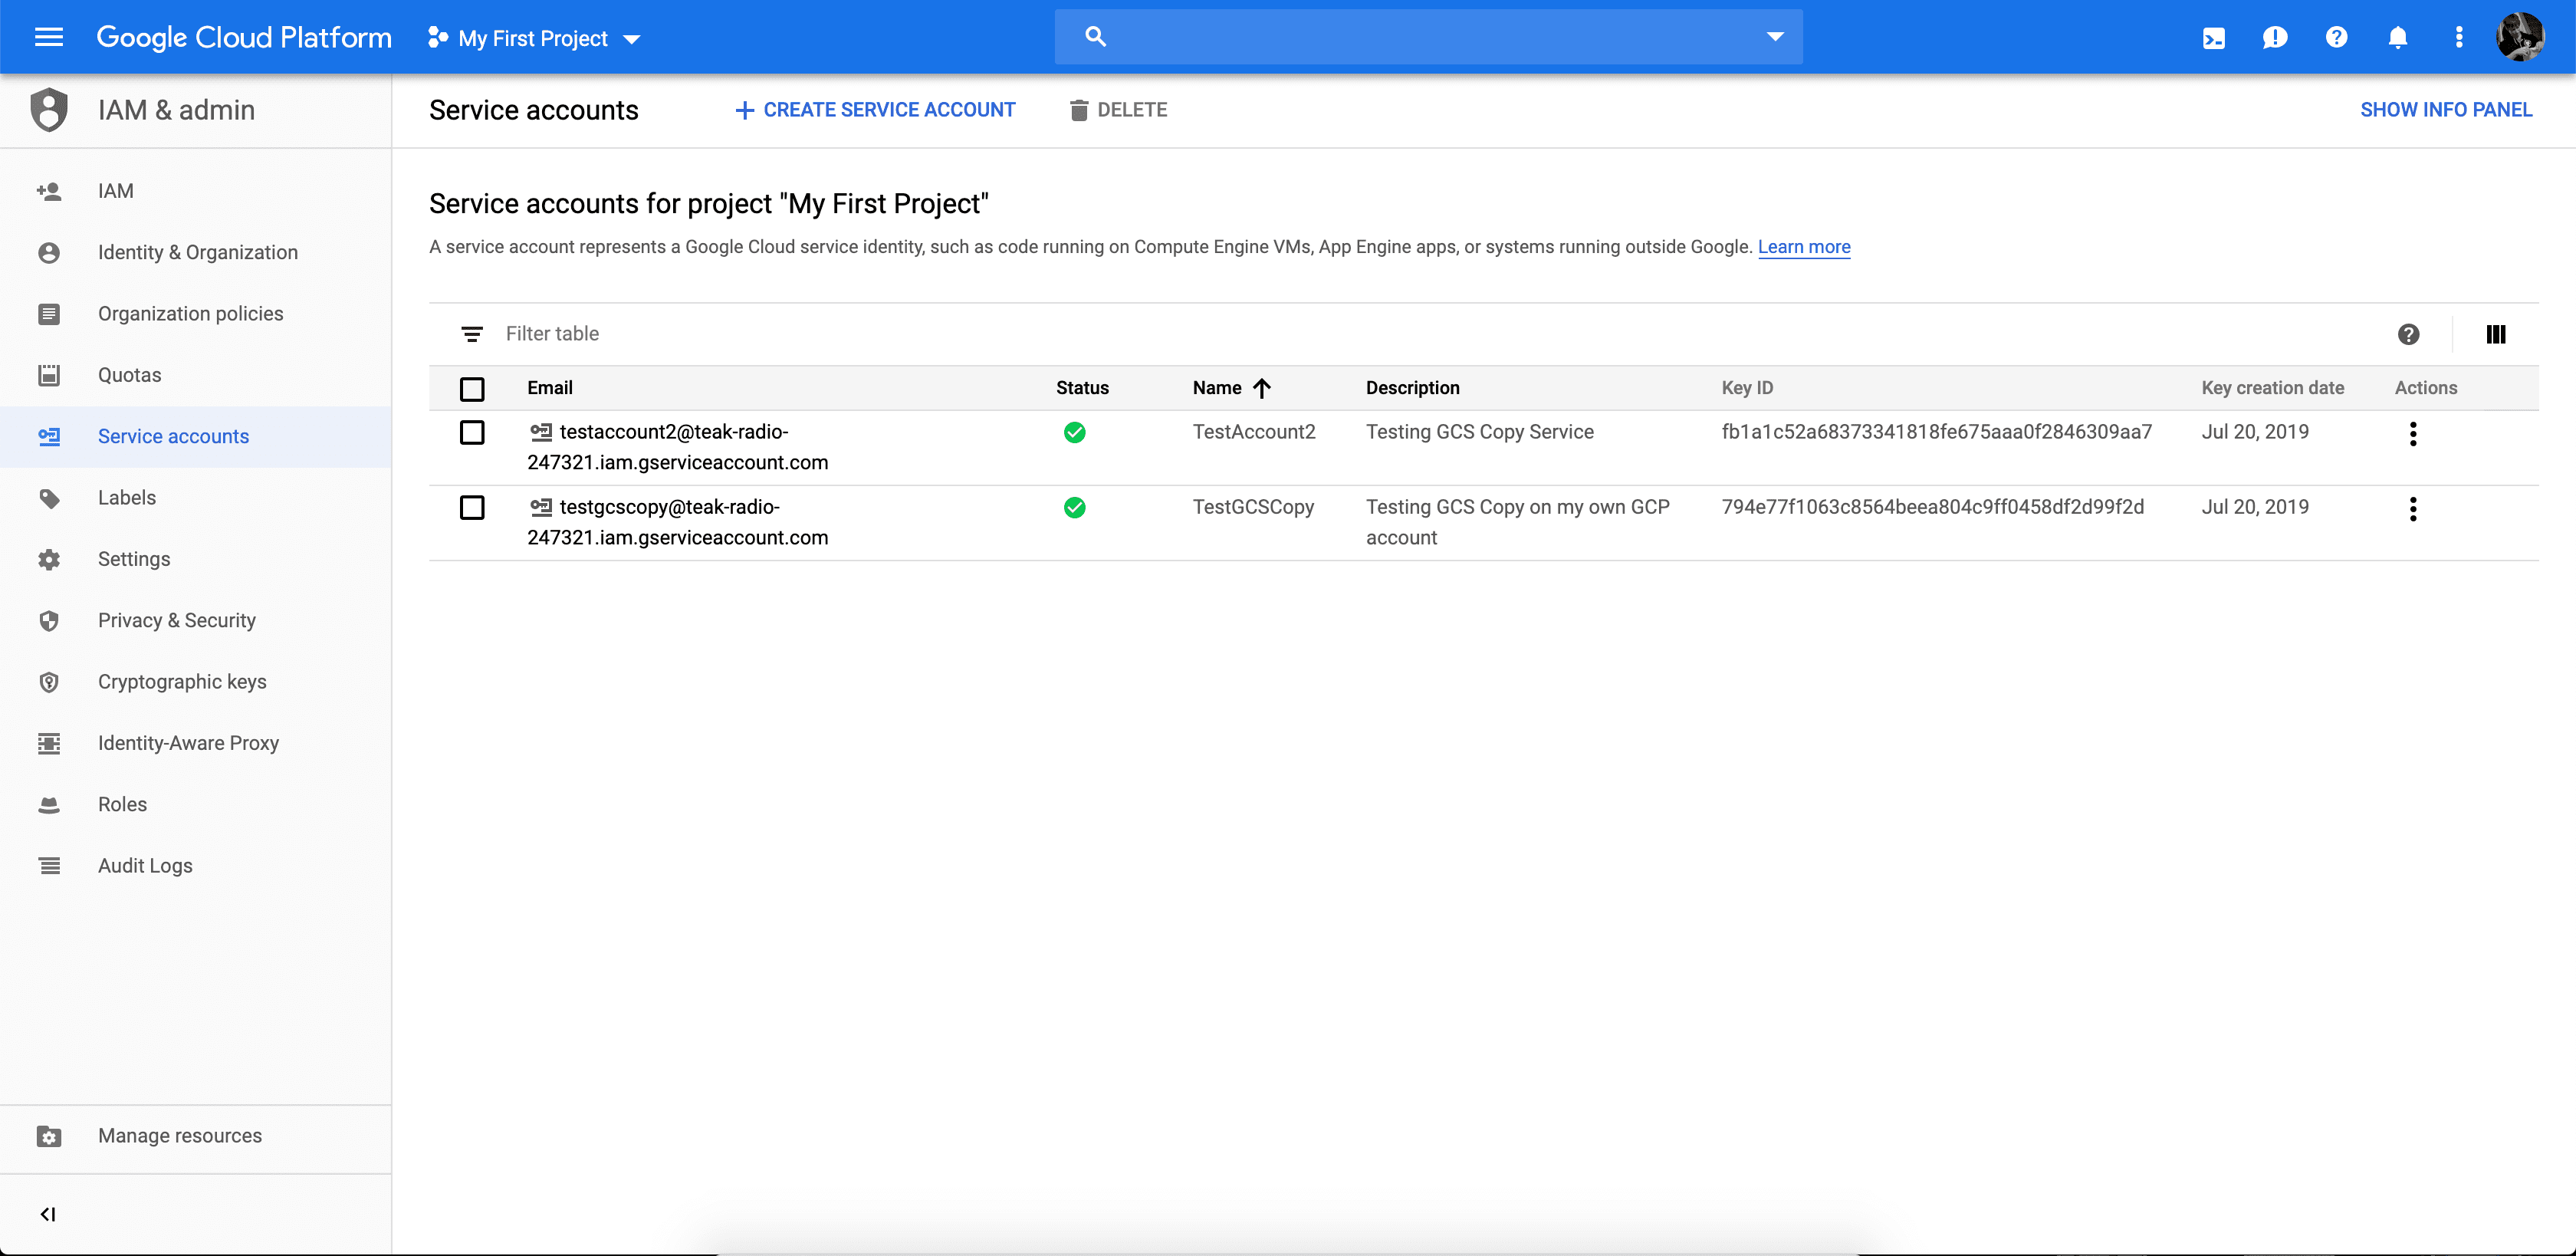Open Actions menu for TestAccount2 row
Viewport: 2576px width, 1256px height.
(2413, 433)
